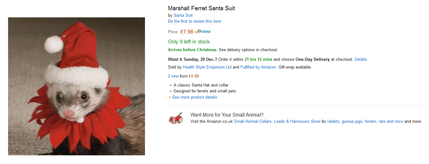
Task: Click the Only 9 left in stock text
Action: (189, 42)
